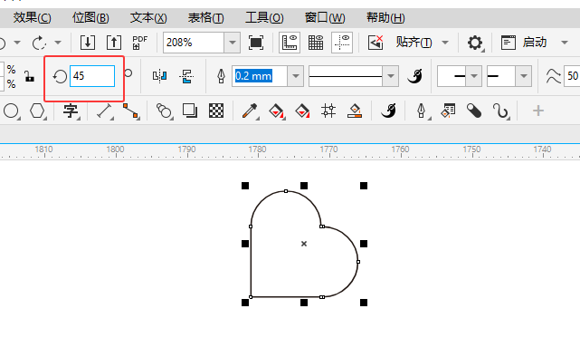Click the 启动 launcher button
Image resolution: width=580 pixels, height=347 pixels.
click(x=524, y=43)
